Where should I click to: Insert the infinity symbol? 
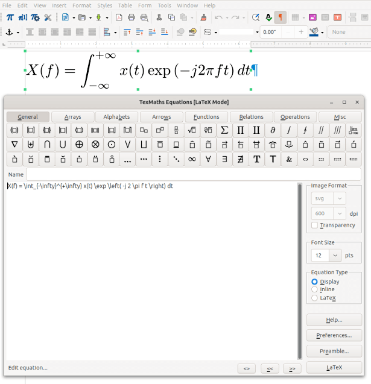[192, 159]
